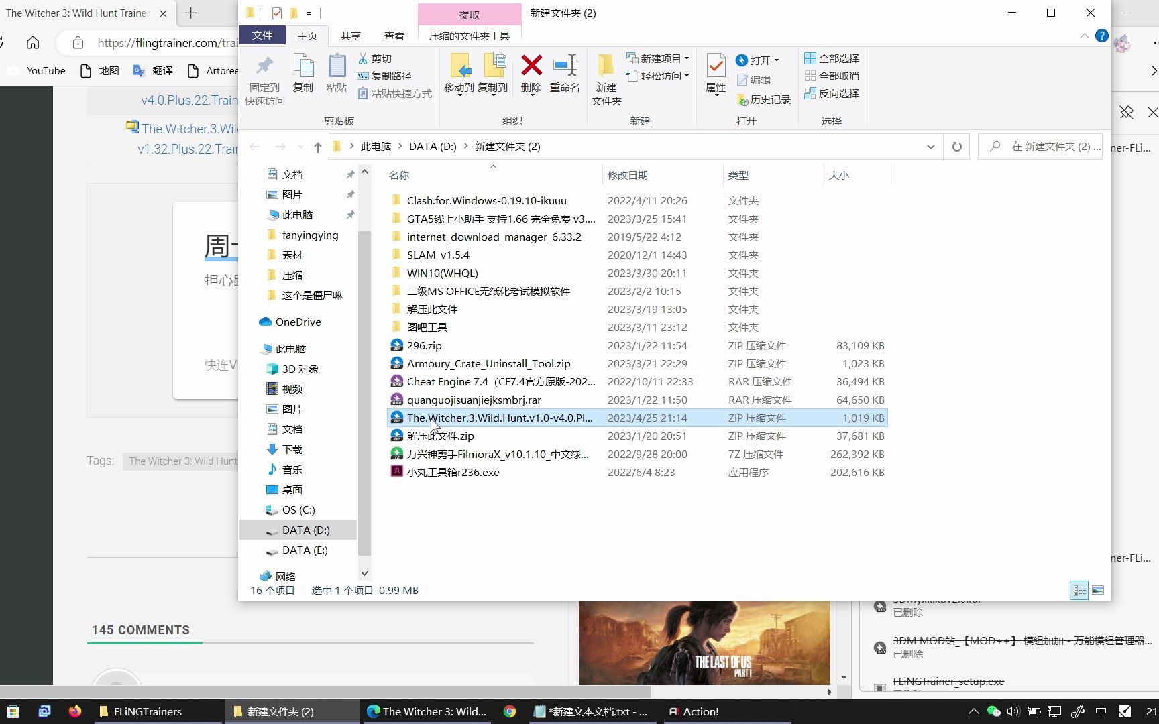Open Windows Start menu on taskbar
Image resolution: width=1159 pixels, height=724 pixels.
tap(13, 711)
